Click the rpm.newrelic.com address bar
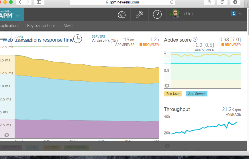This screenshot has height=159, width=249. point(123,2)
